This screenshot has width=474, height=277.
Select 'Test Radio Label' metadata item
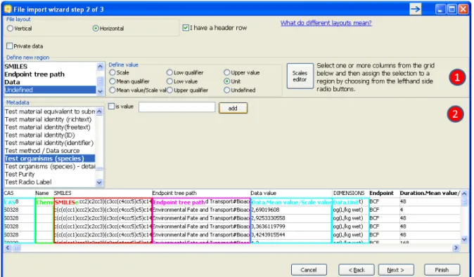[49, 182]
